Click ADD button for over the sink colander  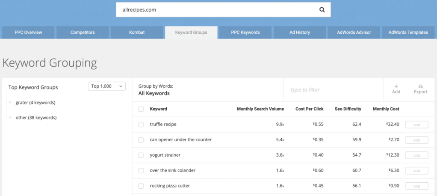tap(416, 171)
